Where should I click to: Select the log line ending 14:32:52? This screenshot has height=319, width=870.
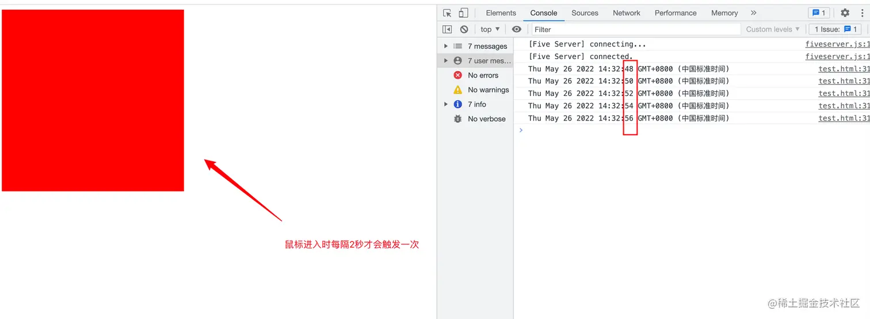[628, 94]
